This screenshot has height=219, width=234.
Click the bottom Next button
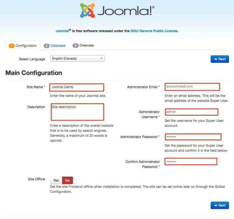tap(220, 205)
